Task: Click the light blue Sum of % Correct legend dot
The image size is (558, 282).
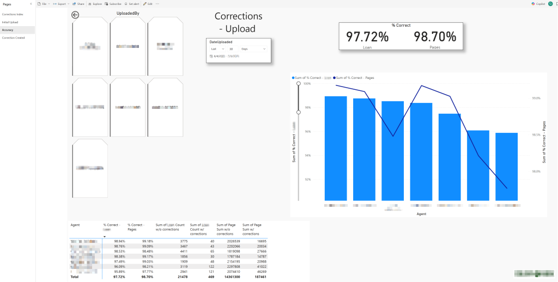Action: pos(293,77)
